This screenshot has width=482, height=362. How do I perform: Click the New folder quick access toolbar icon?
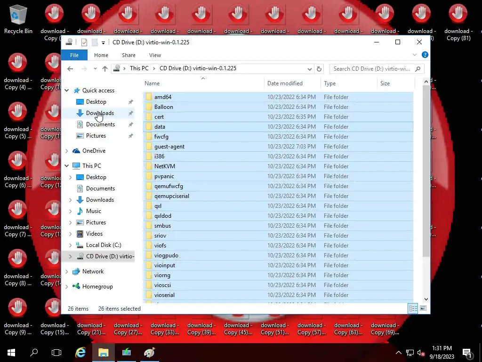coord(95,42)
